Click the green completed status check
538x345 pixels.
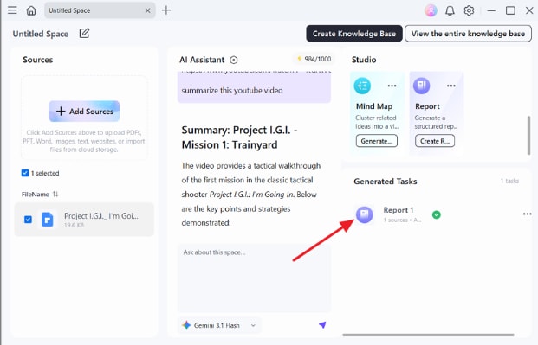click(x=437, y=214)
